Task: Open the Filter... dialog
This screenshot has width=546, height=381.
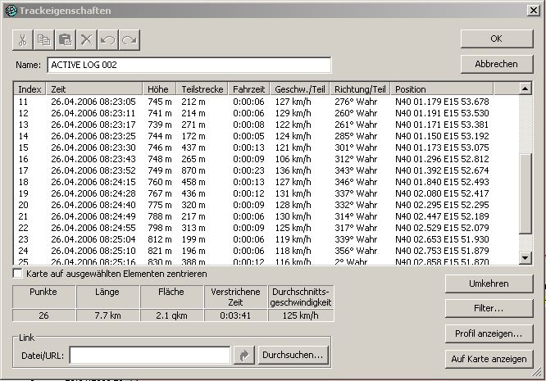Action: click(489, 309)
